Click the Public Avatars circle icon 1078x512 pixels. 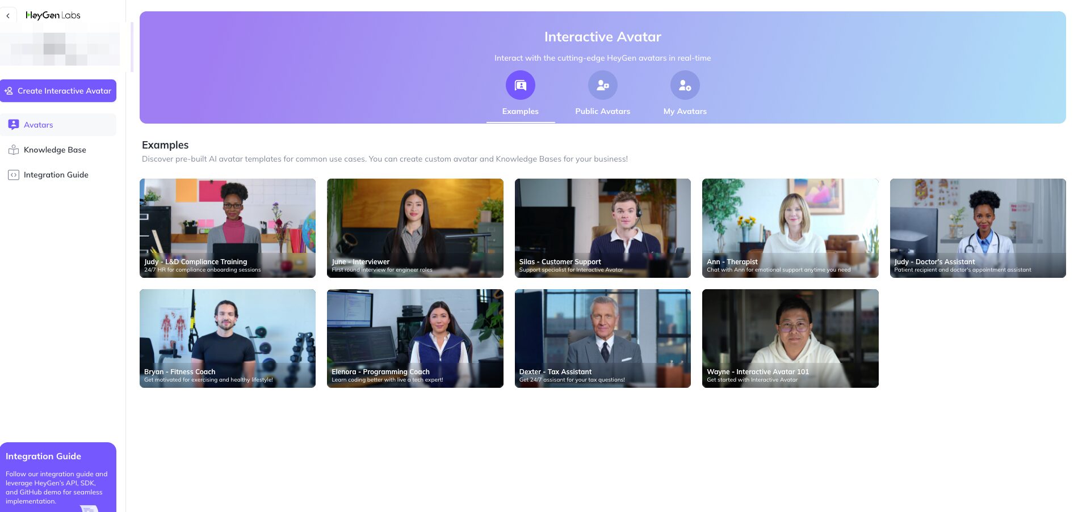coord(602,85)
